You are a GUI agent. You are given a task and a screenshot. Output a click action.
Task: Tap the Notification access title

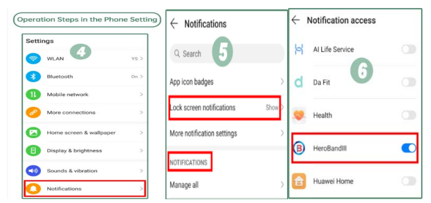click(341, 20)
